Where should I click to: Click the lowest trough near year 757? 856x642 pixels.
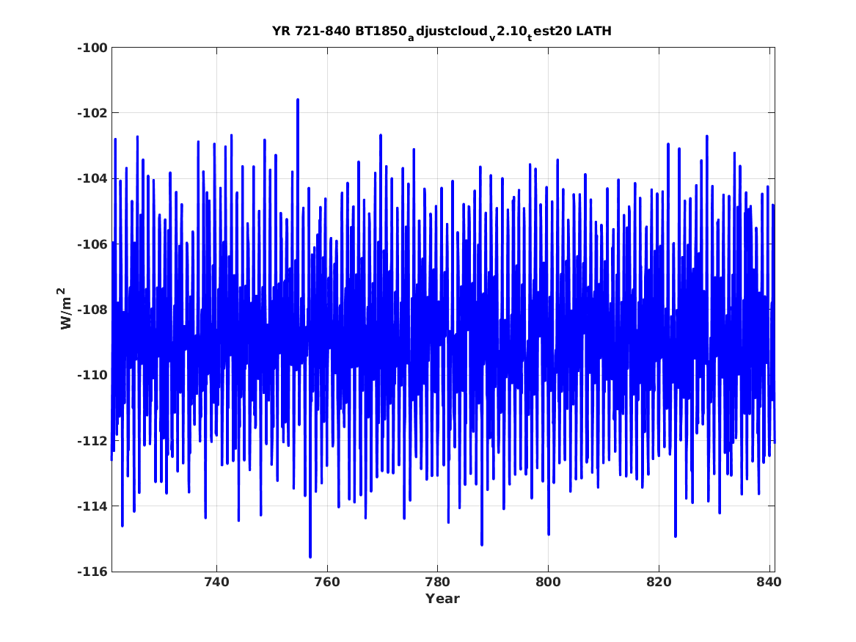coord(310,556)
